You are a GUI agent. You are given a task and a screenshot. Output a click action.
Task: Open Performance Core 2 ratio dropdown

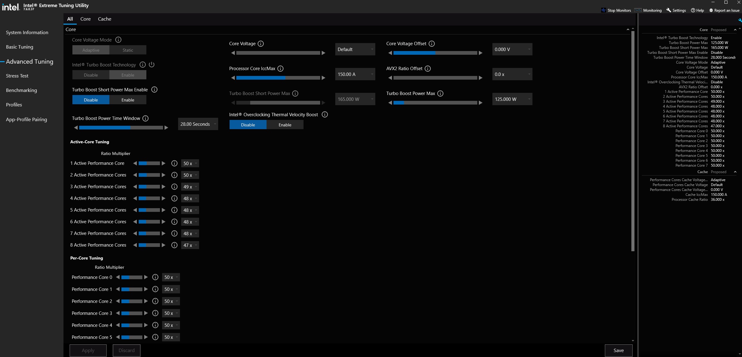[x=171, y=301]
